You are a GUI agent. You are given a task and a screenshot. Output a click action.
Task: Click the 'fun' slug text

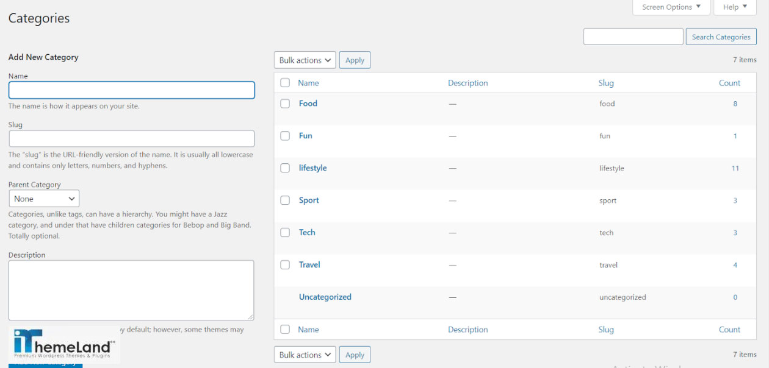click(x=605, y=136)
